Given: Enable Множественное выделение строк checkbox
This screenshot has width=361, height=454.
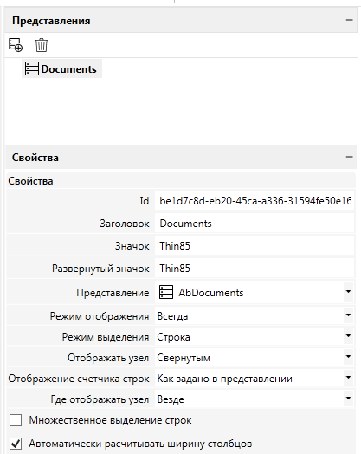Looking at the screenshot, I should click(x=16, y=420).
